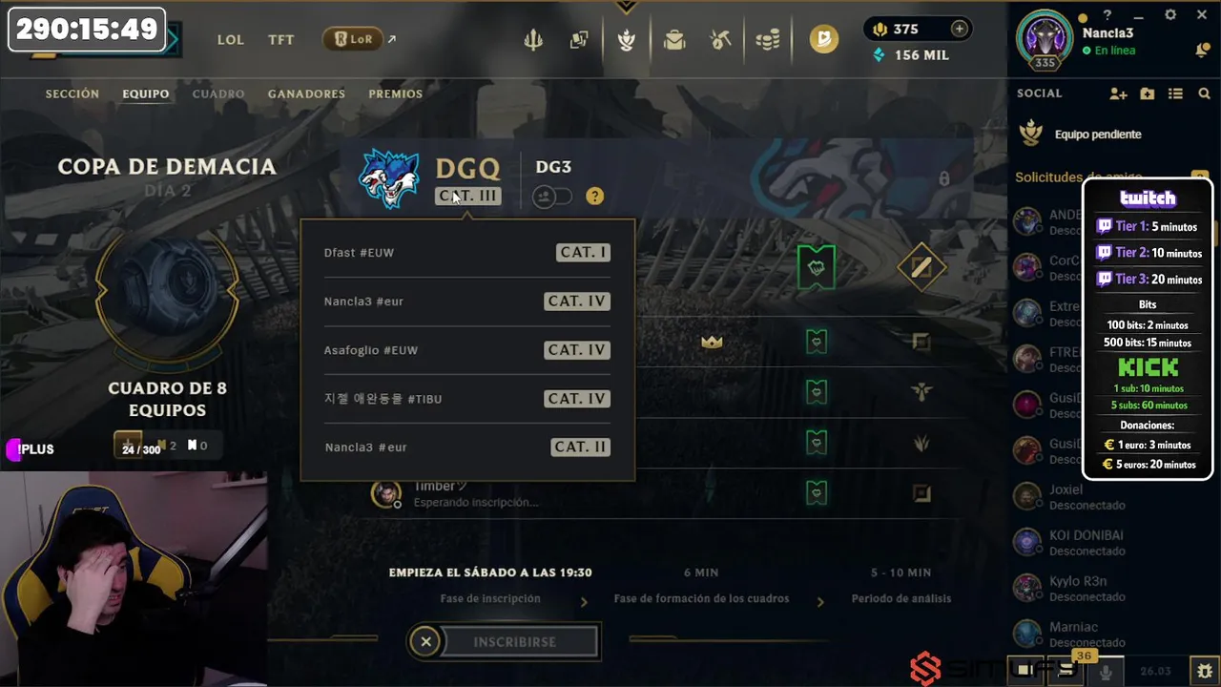Toggle the highlighted green ticket at top row
The width and height of the screenshot is (1221, 687).
[x=816, y=267]
